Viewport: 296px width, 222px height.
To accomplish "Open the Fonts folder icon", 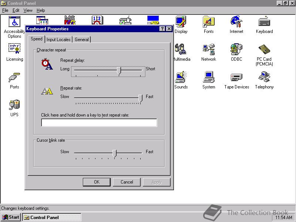I will [208, 21].
